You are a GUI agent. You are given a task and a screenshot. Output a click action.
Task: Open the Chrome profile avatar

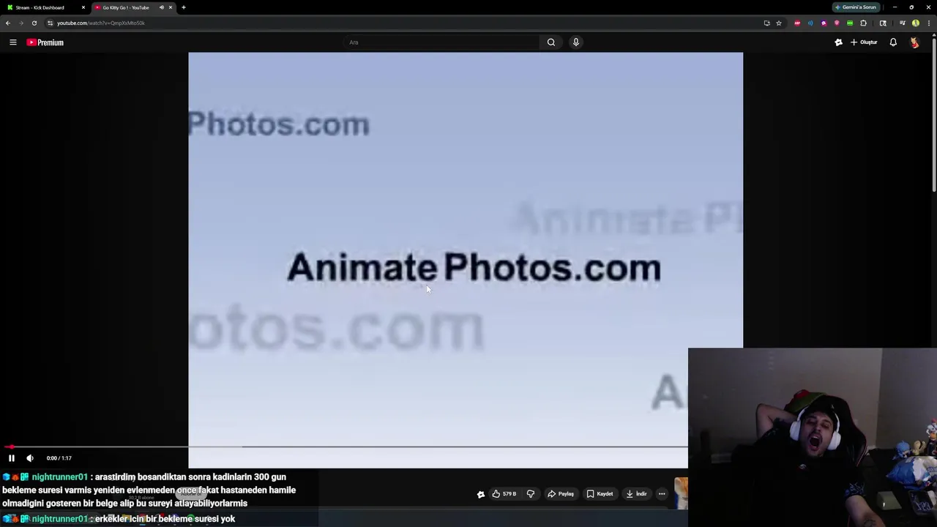(x=916, y=23)
